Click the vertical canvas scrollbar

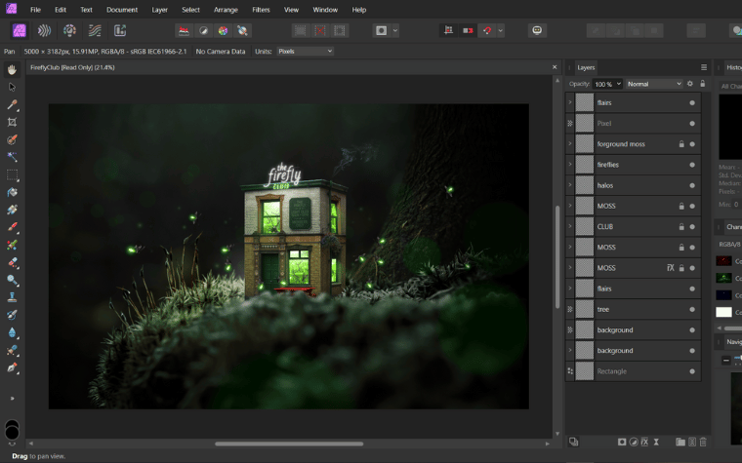click(x=556, y=257)
